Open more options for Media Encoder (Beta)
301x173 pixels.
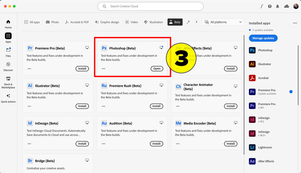point(178,144)
